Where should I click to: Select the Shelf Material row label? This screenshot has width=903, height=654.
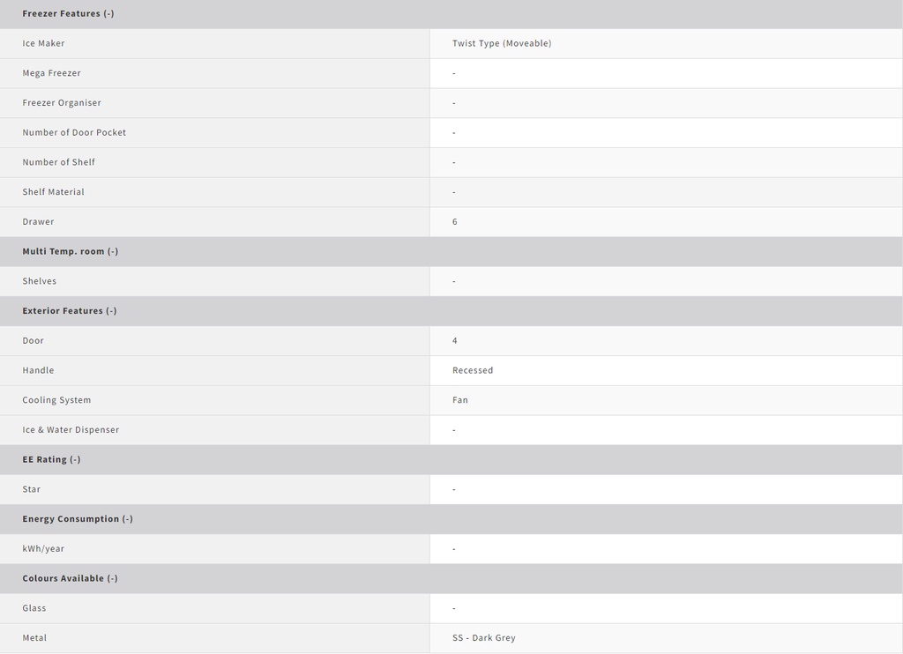53,192
